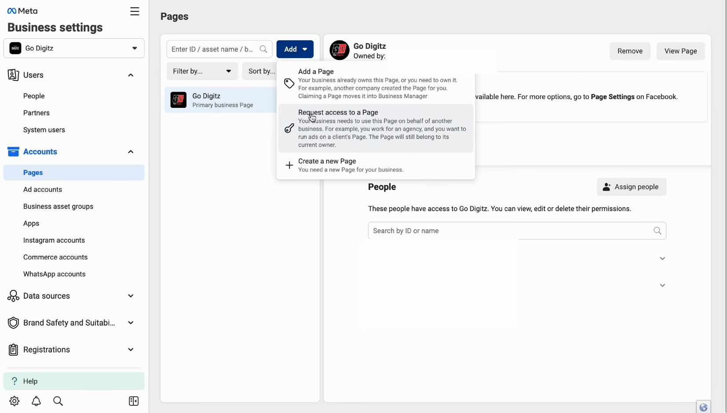Click the Meta logo

tap(22, 11)
